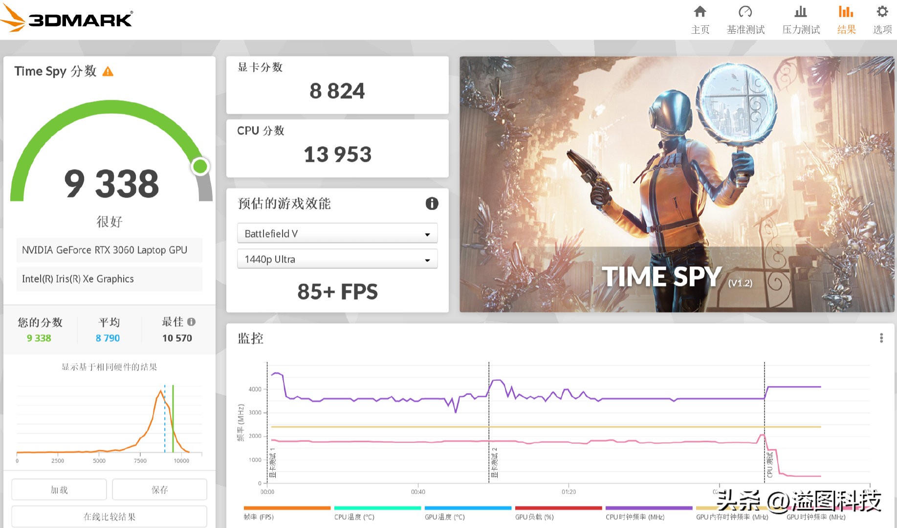Click the average score 8 790
This screenshot has width=897, height=528.
pos(108,338)
